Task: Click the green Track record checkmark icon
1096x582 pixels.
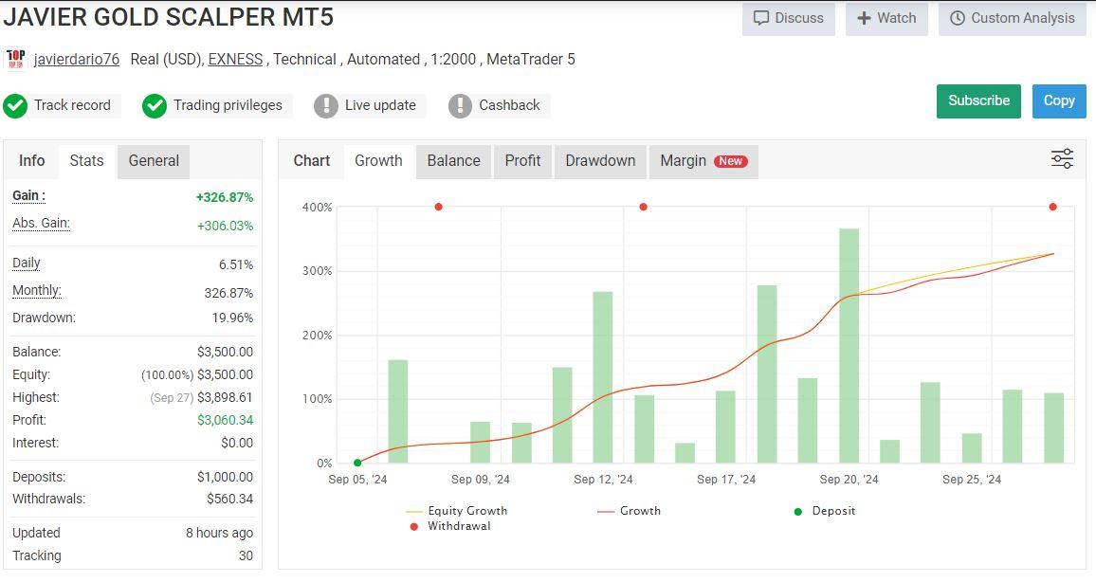Action: pos(15,105)
